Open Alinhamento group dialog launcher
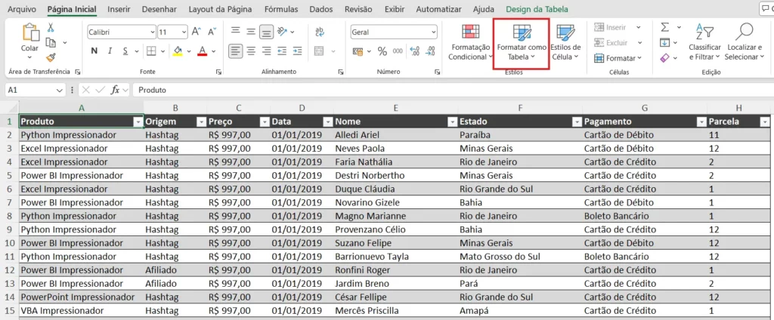Screen dimensions: 774x320 [341, 72]
